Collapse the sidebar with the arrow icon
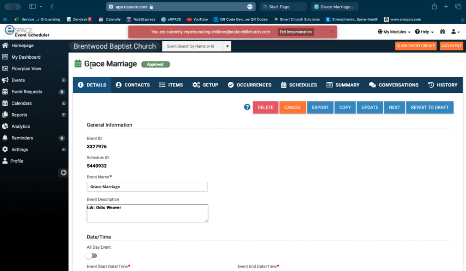466x271 pixels. 63,172
